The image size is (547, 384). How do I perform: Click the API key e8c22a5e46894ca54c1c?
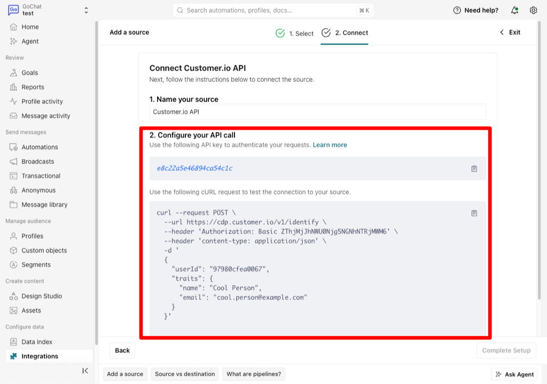coord(194,168)
